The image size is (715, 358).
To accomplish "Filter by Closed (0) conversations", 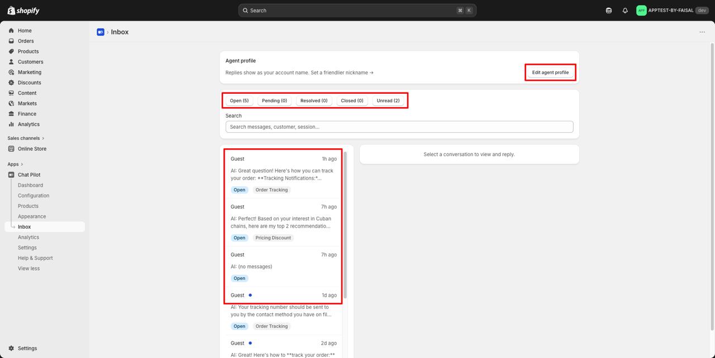I will (x=352, y=101).
